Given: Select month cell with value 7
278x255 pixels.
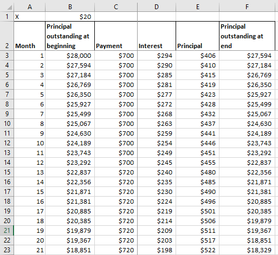Looking at the screenshot, I should coord(30,114).
